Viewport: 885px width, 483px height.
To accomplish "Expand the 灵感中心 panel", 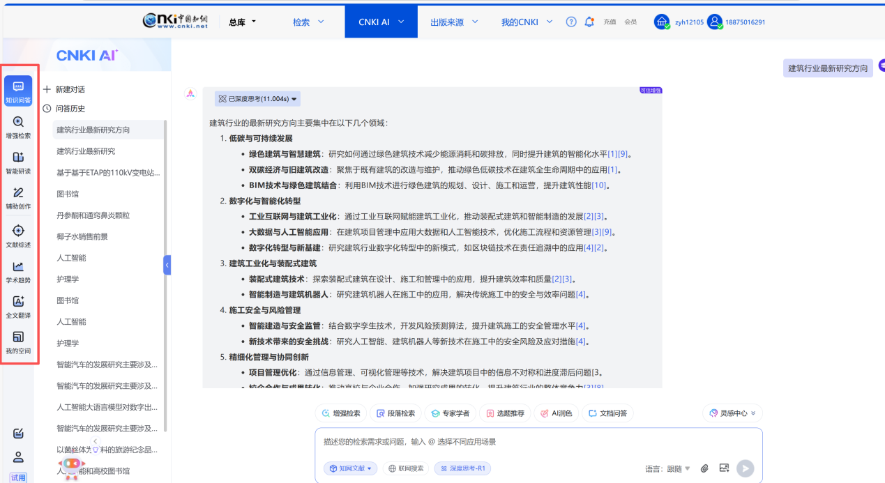I will pos(732,413).
